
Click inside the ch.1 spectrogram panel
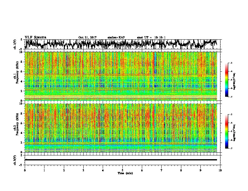[x=121, y=76]
